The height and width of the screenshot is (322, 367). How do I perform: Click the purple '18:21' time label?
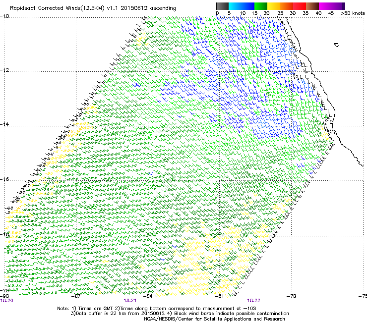pos(130,301)
